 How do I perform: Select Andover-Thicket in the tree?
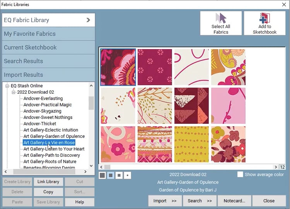(x=40, y=124)
